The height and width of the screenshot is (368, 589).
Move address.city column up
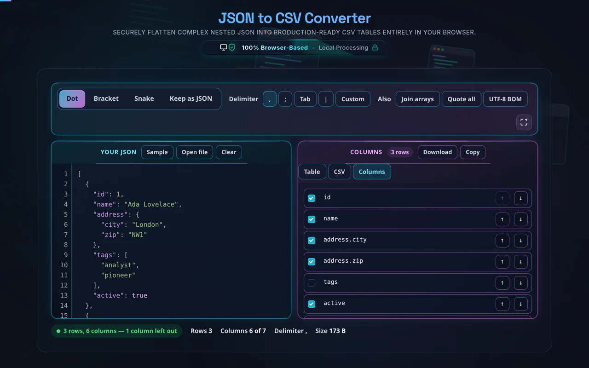[x=502, y=241]
